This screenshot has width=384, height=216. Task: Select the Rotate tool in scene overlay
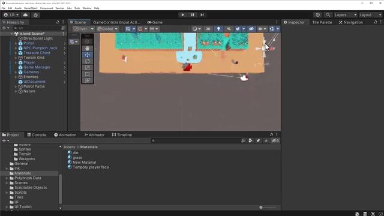coord(87,61)
